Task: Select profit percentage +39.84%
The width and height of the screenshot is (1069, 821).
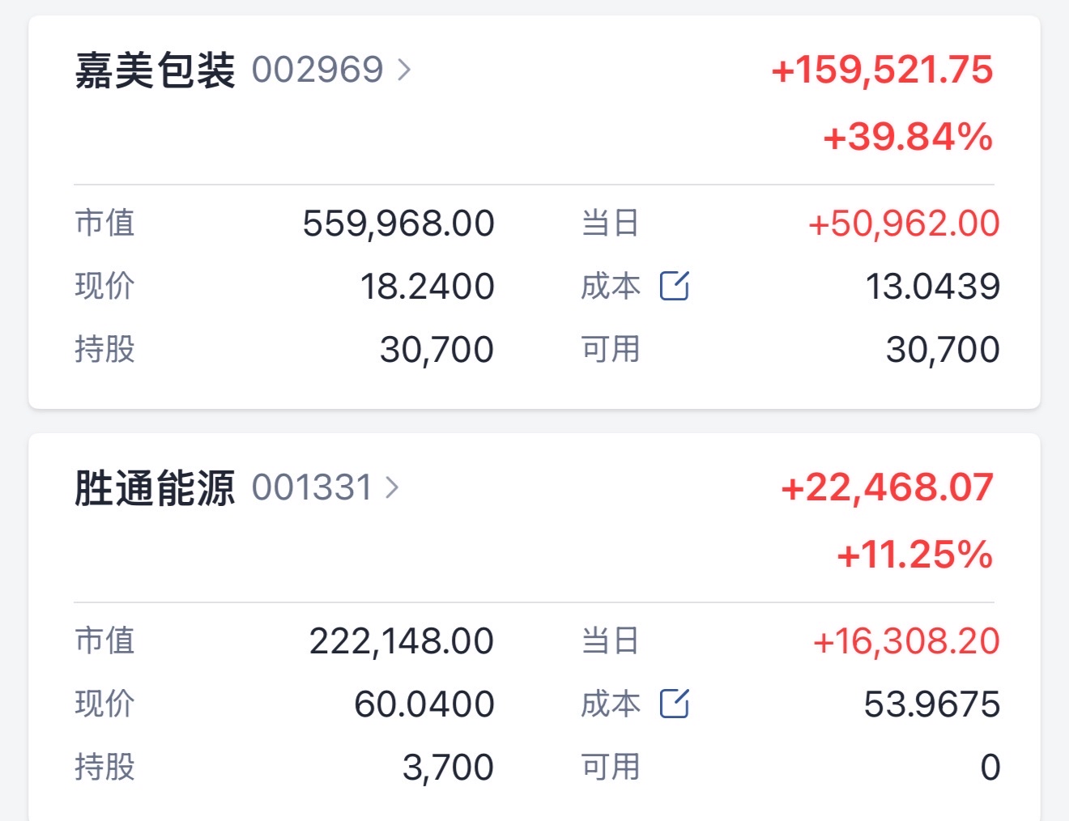Action: [908, 137]
